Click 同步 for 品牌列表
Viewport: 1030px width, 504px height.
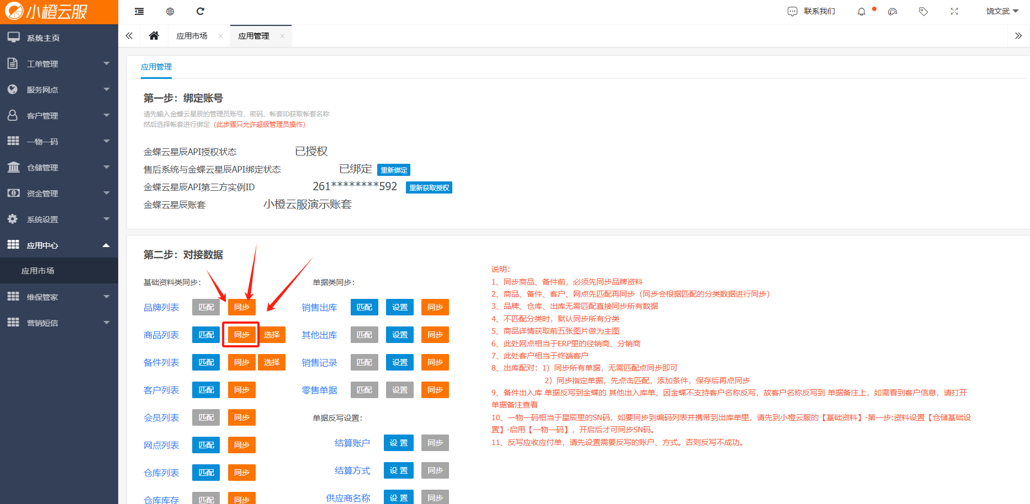click(x=242, y=307)
